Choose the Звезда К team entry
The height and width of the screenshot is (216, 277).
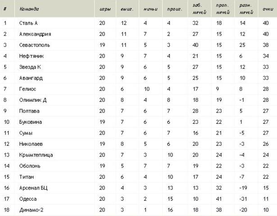pyautogui.click(x=30, y=67)
